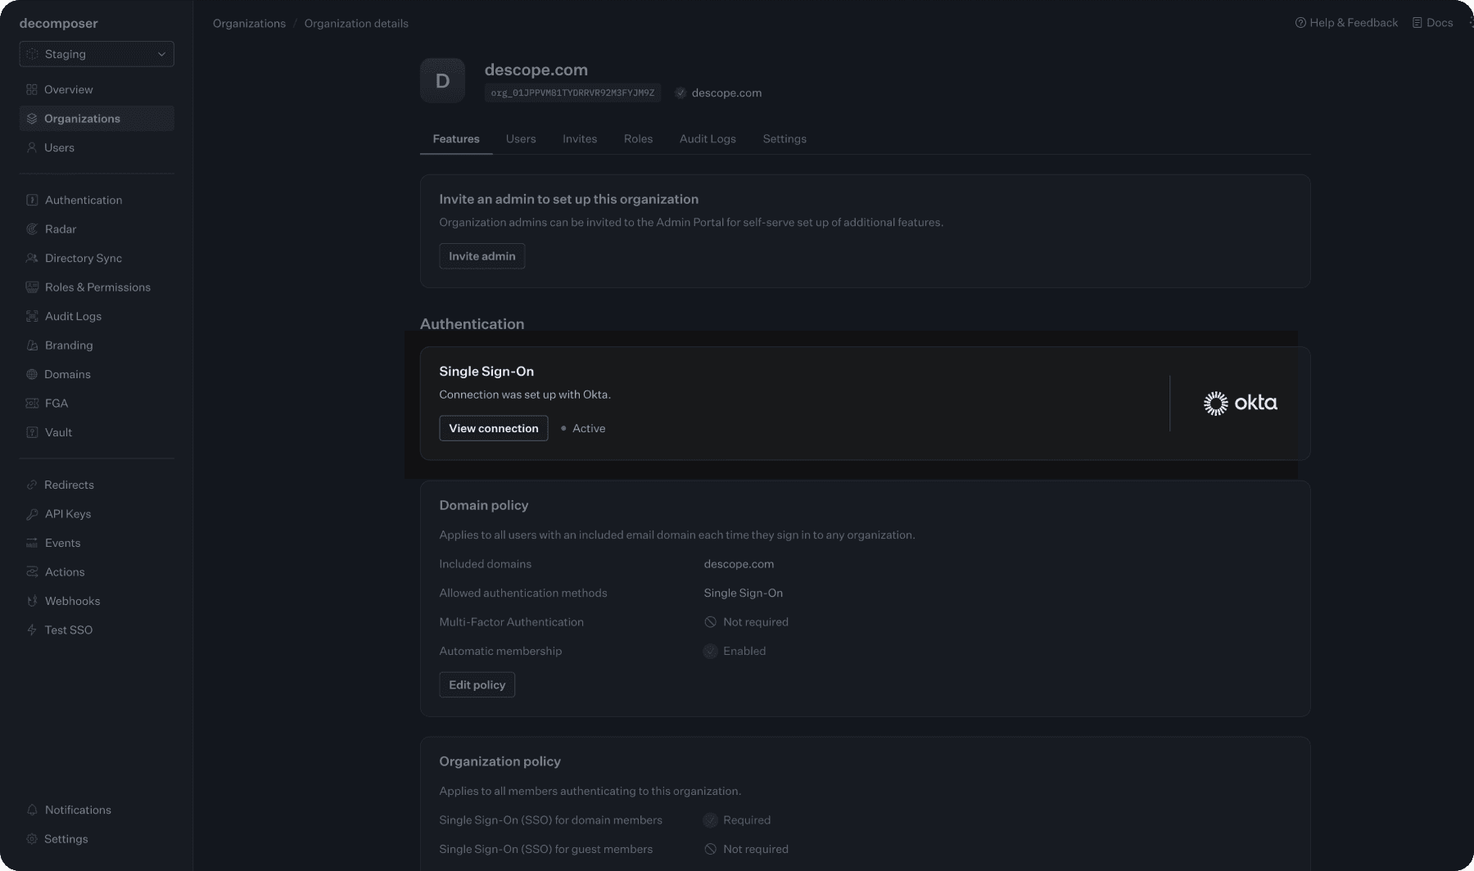
Task: Toggle the Automatic membership Enabled indicator
Action: pyautogui.click(x=710, y=651)
